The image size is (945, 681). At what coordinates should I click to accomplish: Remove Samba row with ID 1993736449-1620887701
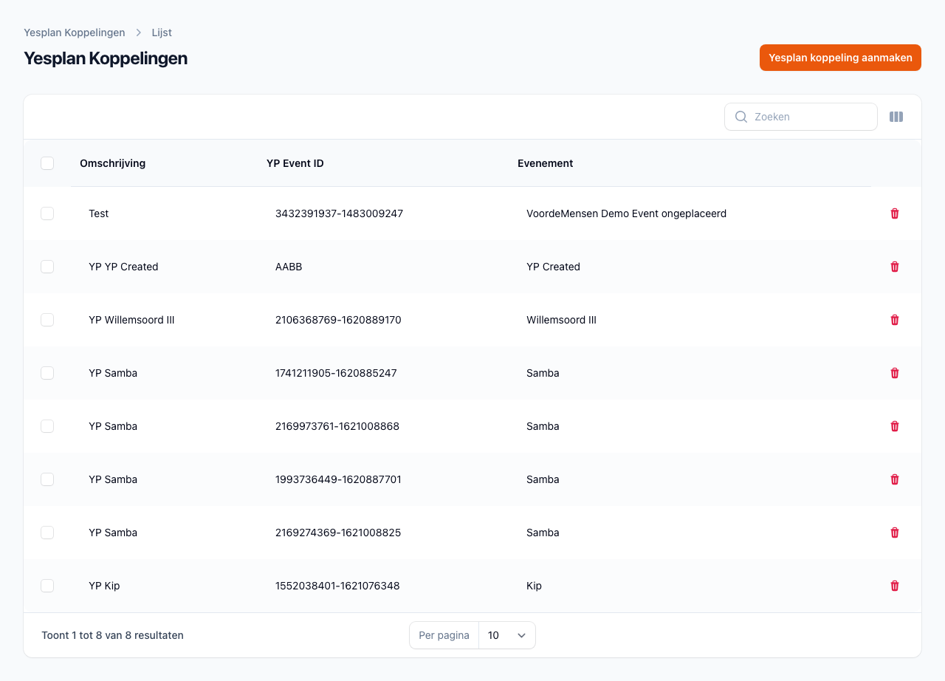[x=895, y=479]
